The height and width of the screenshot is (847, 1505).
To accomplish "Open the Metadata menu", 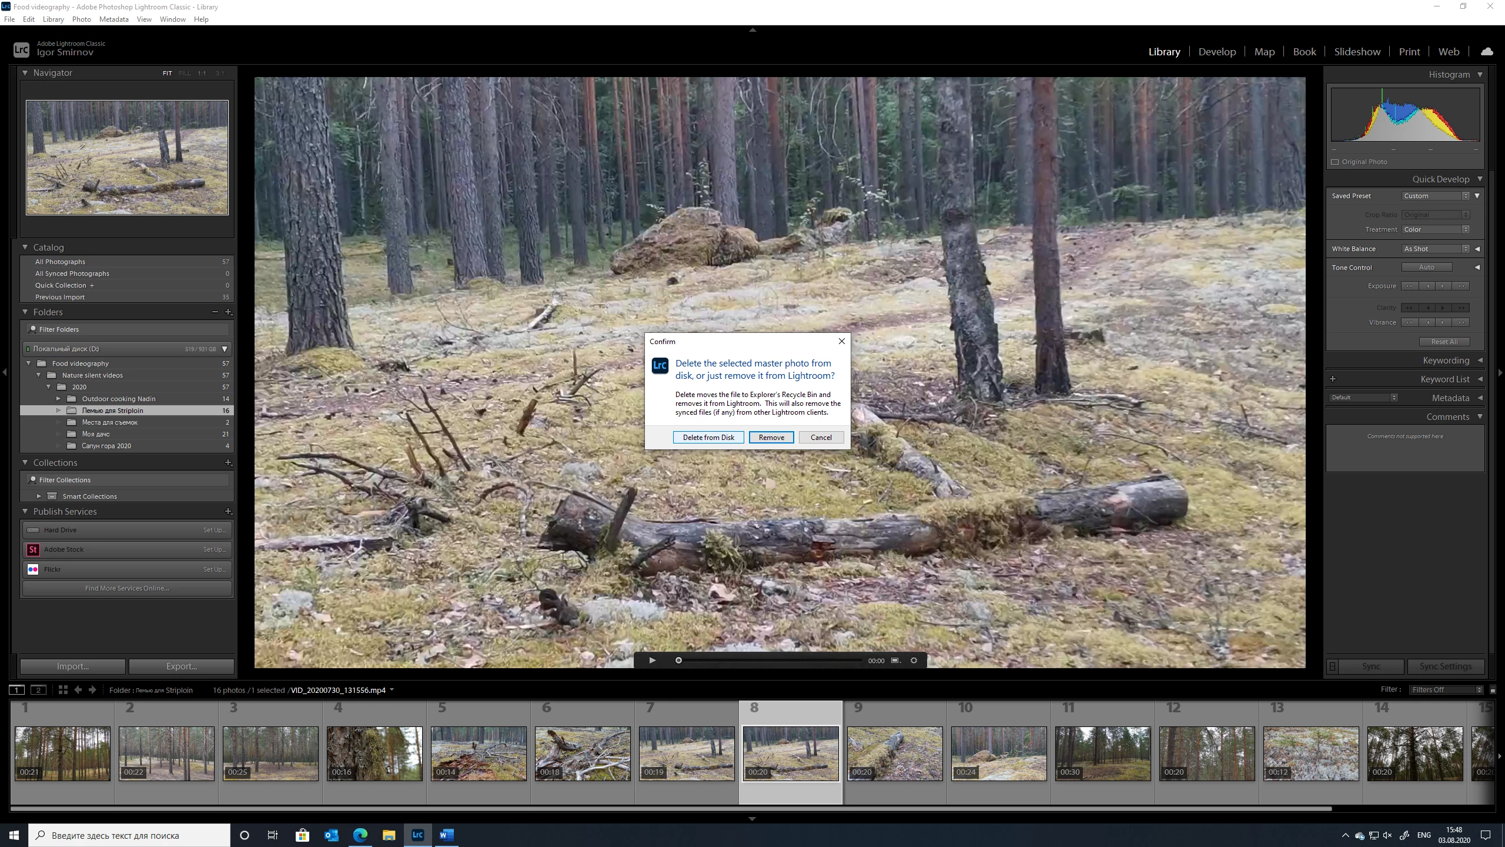I will 113,19.
